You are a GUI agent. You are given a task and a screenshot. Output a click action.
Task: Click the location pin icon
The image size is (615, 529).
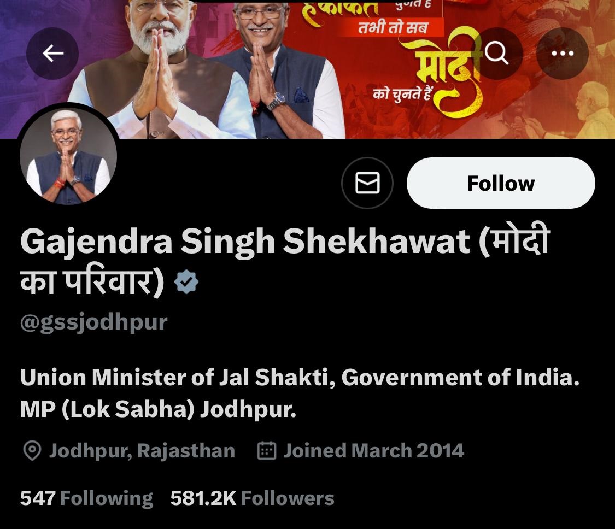click(x=32, y=450)
